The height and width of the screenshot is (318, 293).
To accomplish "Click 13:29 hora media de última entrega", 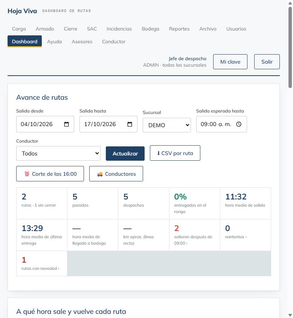I will tap(41, 235).
